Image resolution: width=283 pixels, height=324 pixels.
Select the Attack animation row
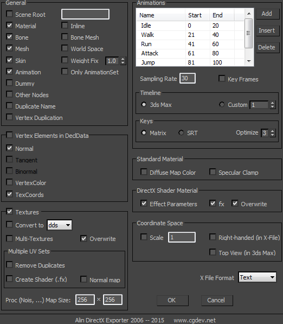tap(190, 53)
